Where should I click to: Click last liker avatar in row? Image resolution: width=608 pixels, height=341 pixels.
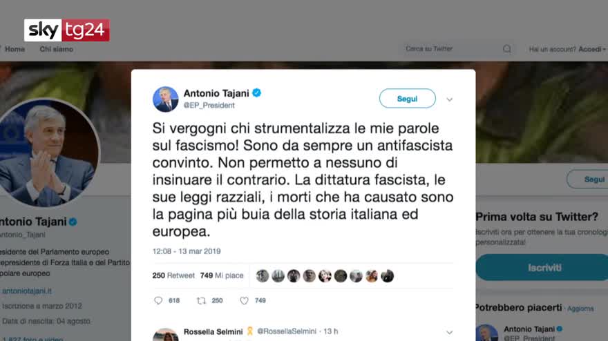point(387,276)
